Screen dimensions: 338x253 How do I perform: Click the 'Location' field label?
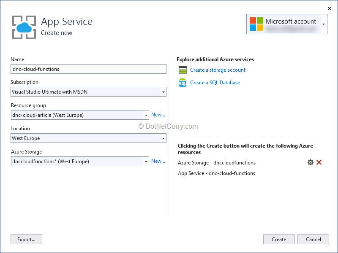tap(20, 129)
